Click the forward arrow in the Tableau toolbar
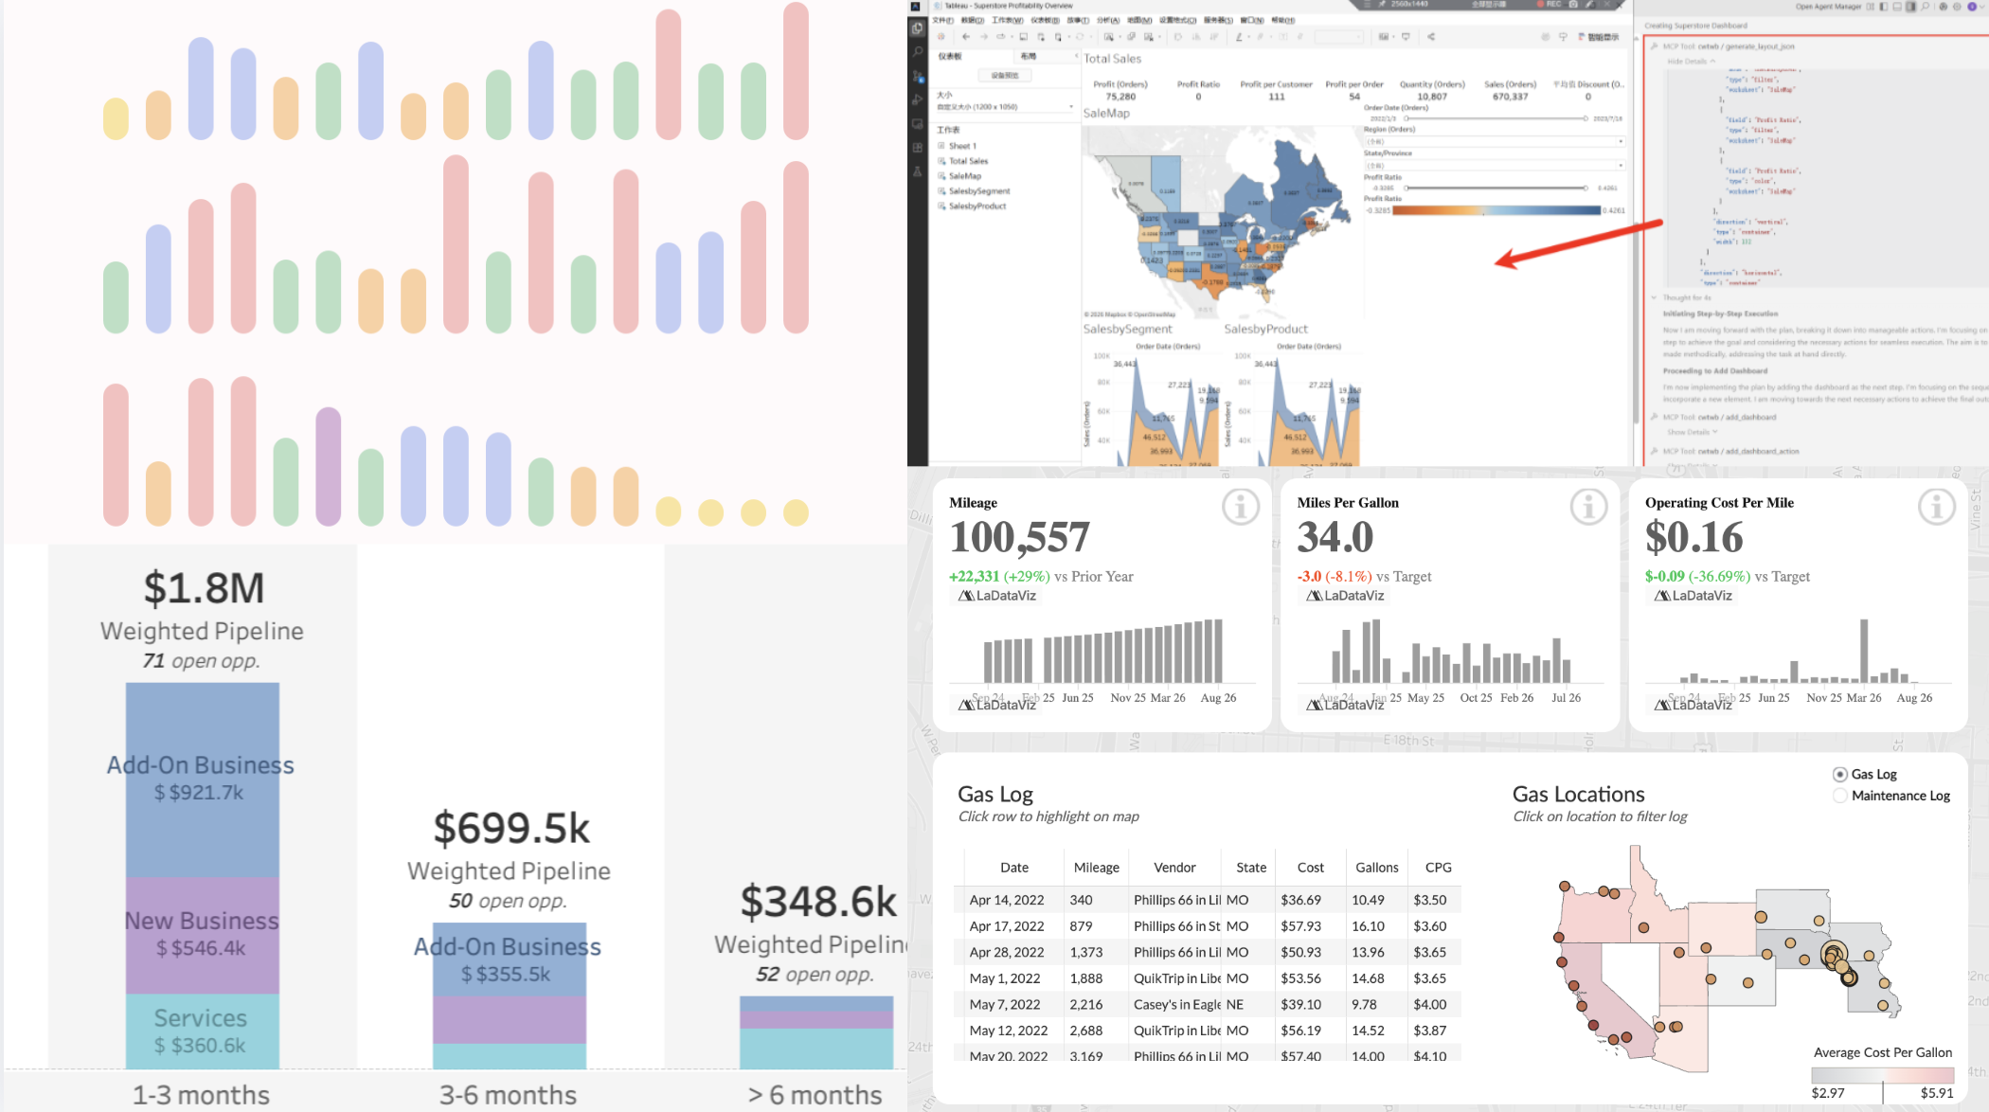Screen dimensions: 1989x1112 [983, 37]
